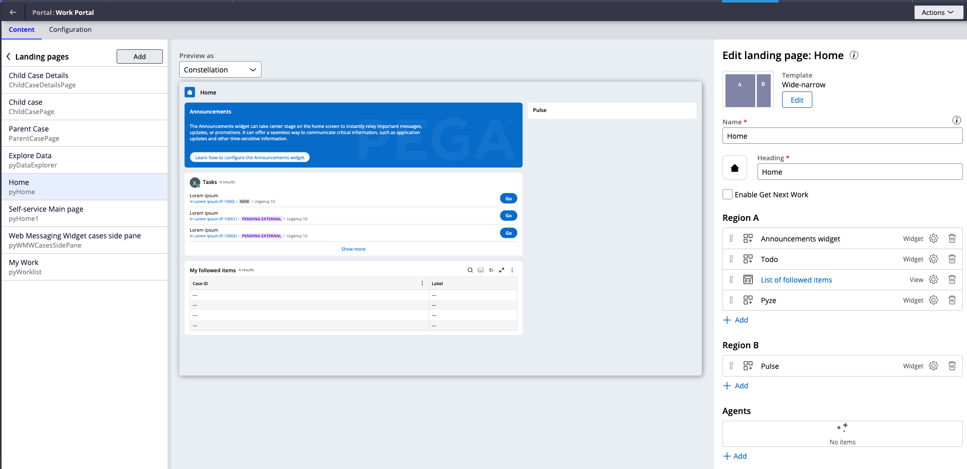Open the Actions dropdown menu
The image size is (967, 469).
pyautogui.click(x=938, y=12)
